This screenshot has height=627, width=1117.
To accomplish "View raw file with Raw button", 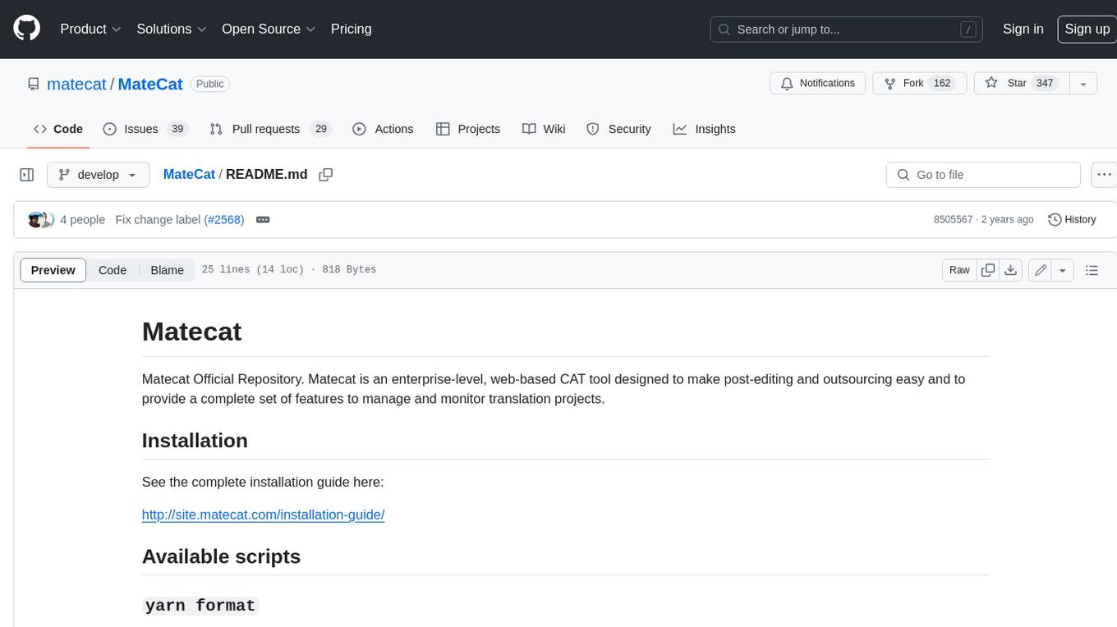I will click(959, 270).
